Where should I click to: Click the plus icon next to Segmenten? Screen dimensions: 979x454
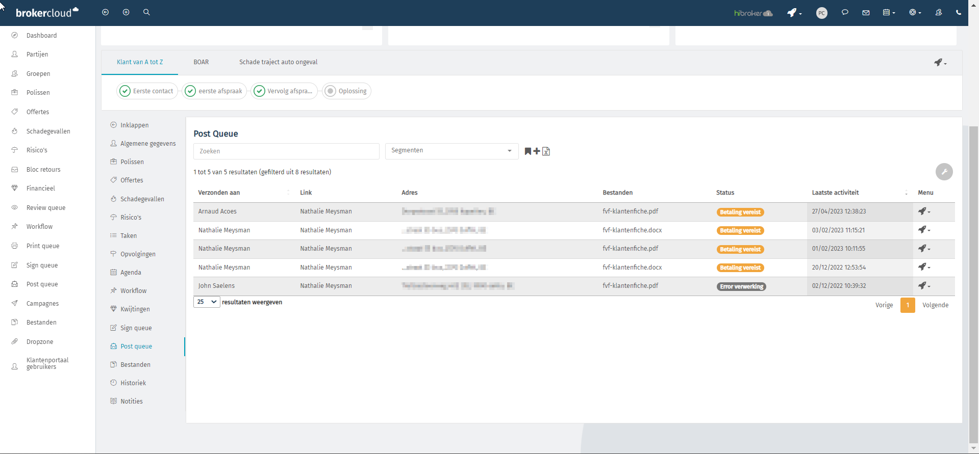click(537, 151)
